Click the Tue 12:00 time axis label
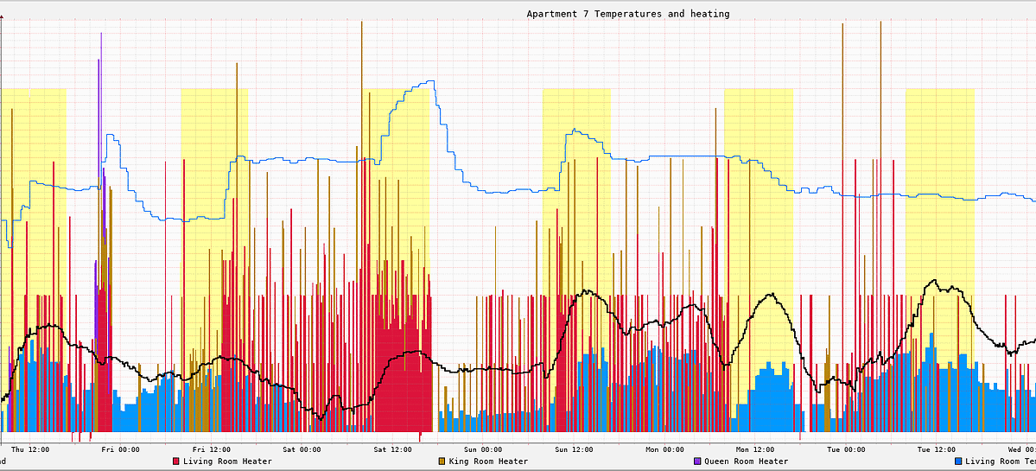The image size is (1036, 471). [937, 449]
